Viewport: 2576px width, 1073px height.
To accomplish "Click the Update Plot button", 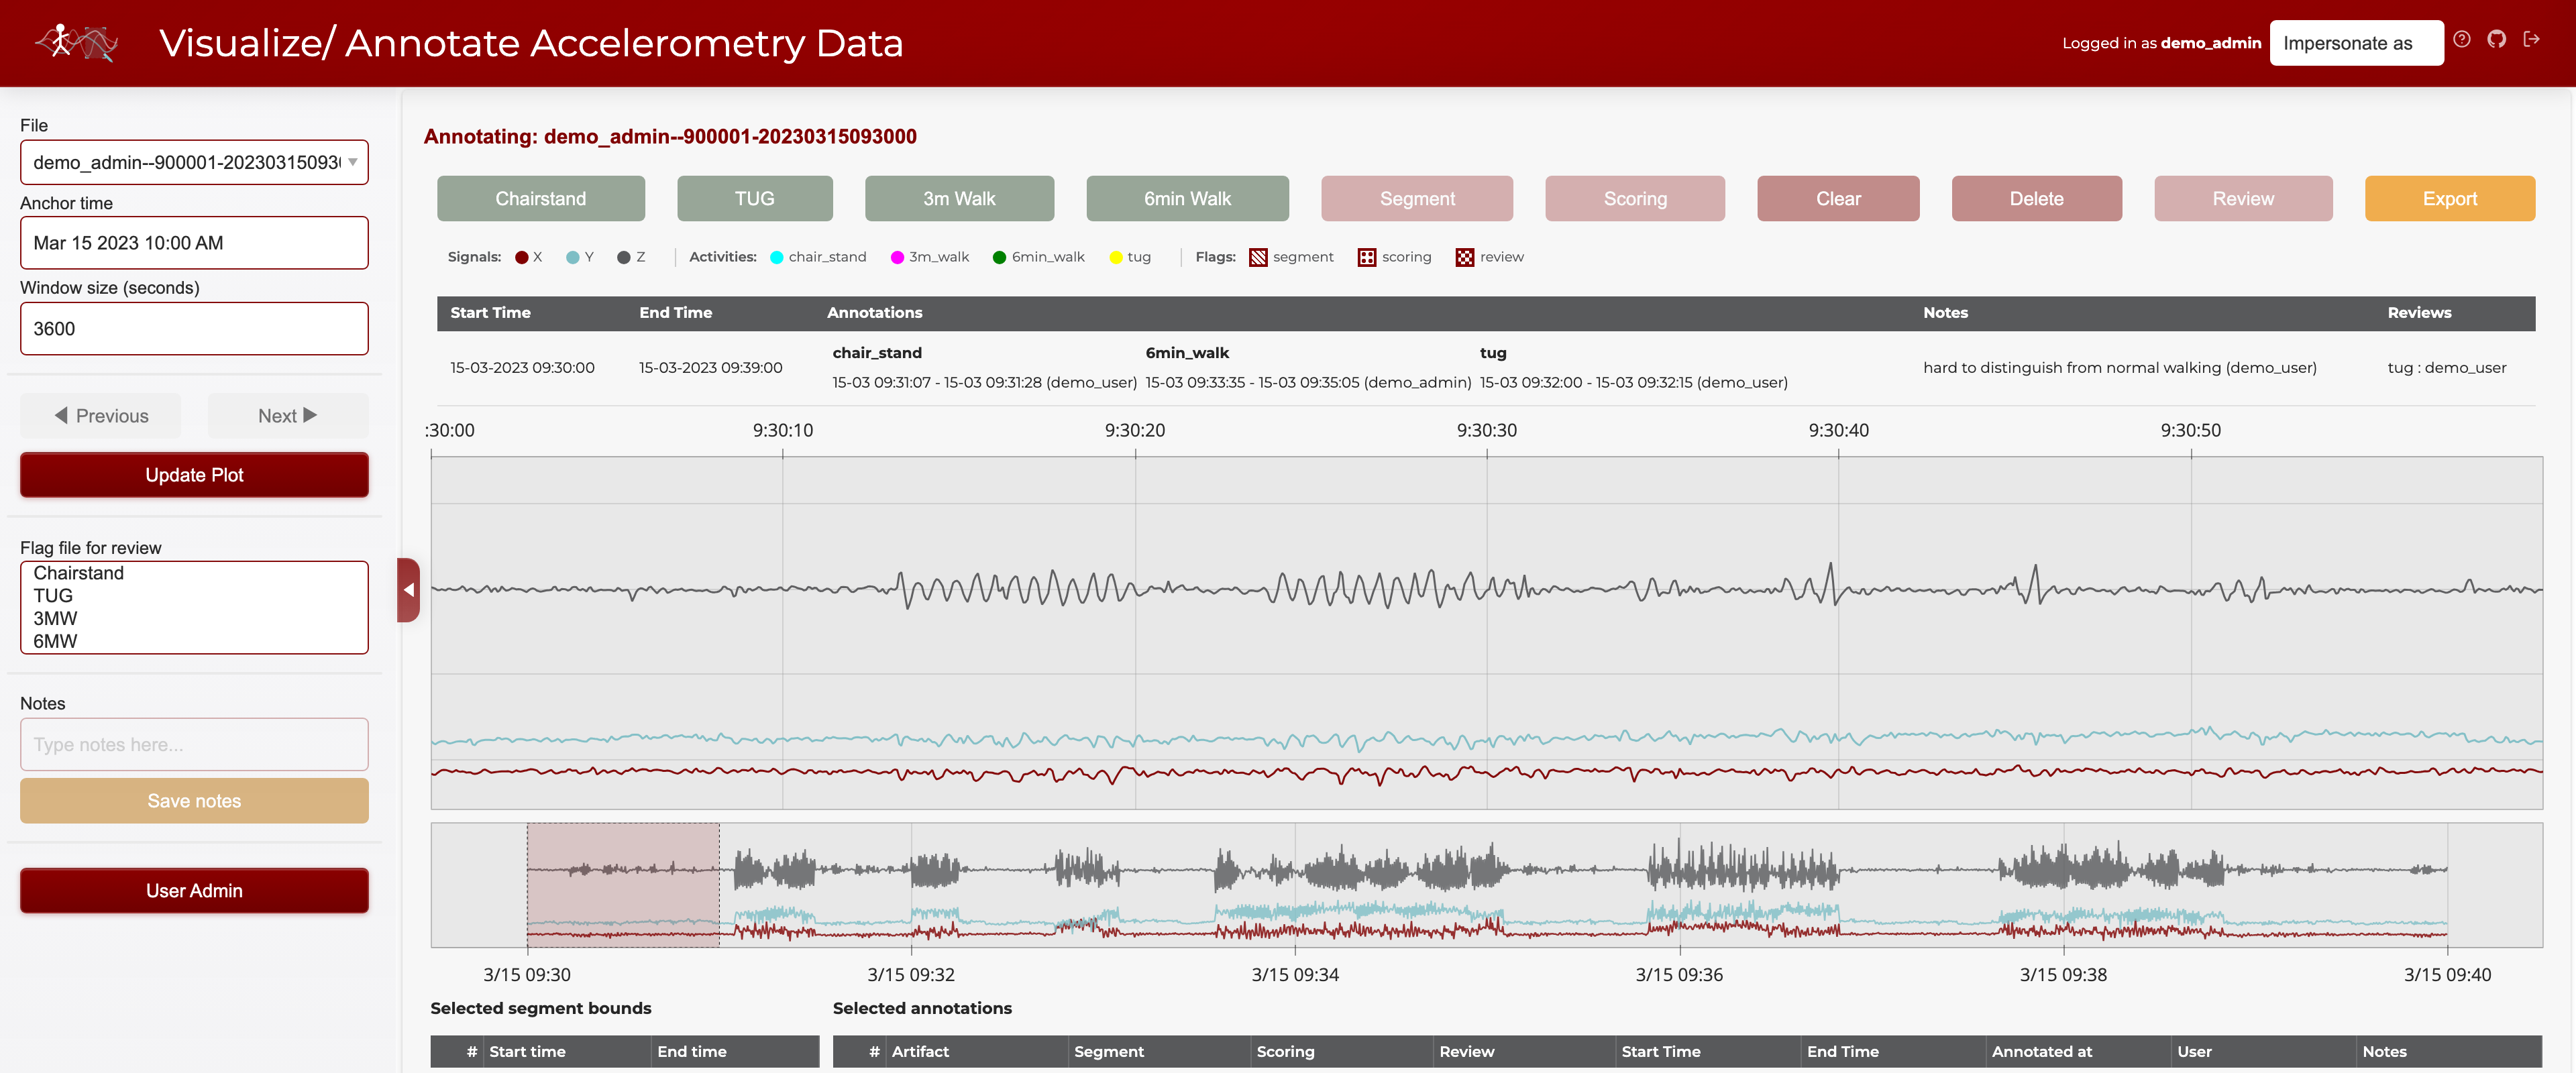I will 193,474.
